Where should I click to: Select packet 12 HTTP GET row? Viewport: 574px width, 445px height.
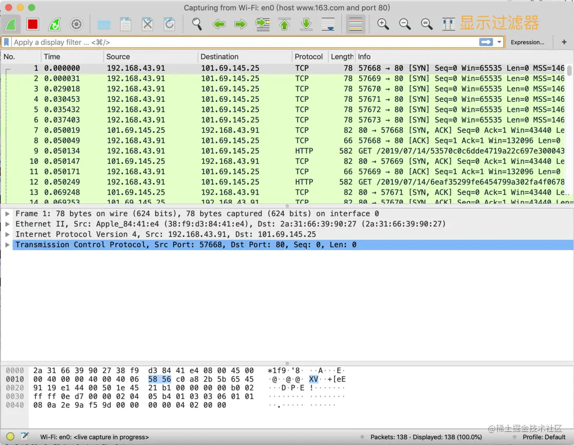283,182
